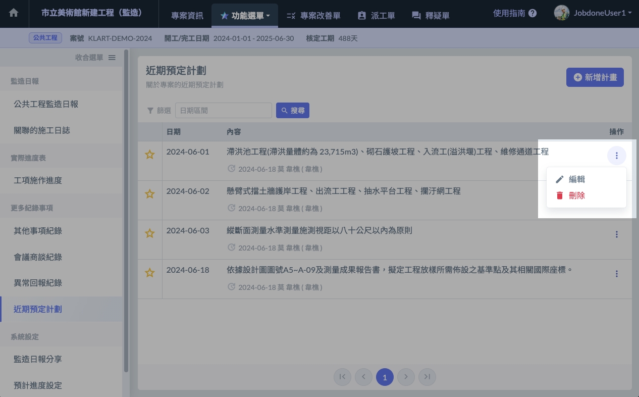This screenshot has height=397, width=639.
Task: Open the three-dot menu for 2024-06-18 row
Action: pyautogui.click(x=616, y=274)
